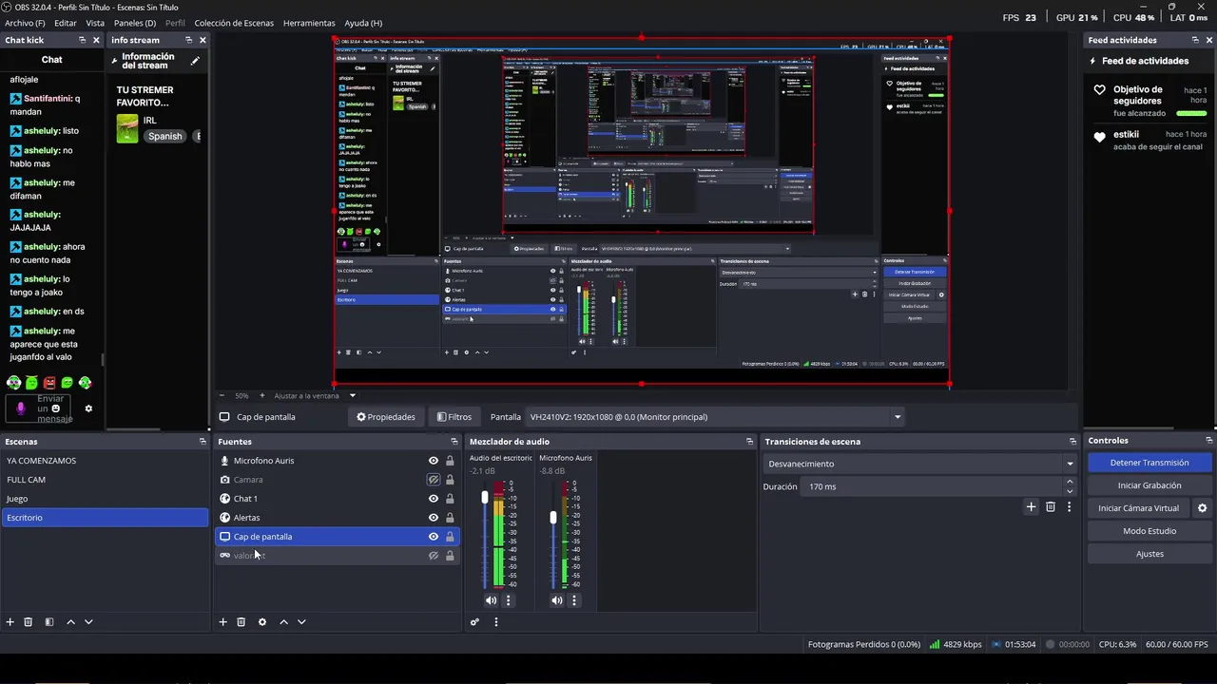Add a scene transition with plus icon

(1031, 507)
